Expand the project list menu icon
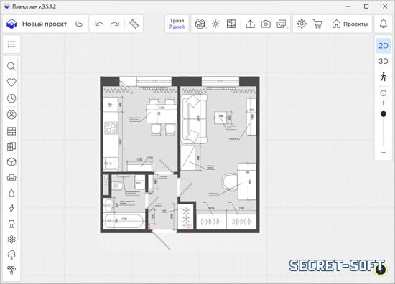The height and width of the screenshot is (284, 395). click(x=11, y=44)
